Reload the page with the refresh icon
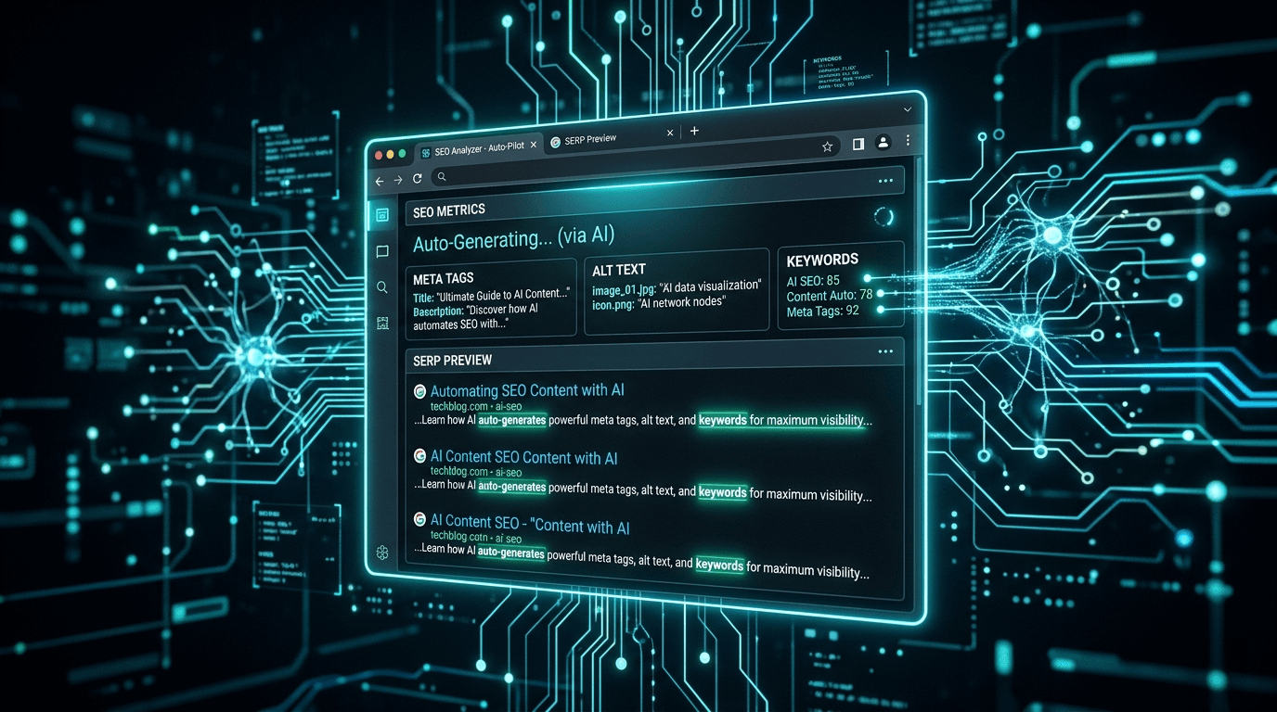Viewport: 1277px width, 712px height. pyautogui.click(x=417, y=177)
